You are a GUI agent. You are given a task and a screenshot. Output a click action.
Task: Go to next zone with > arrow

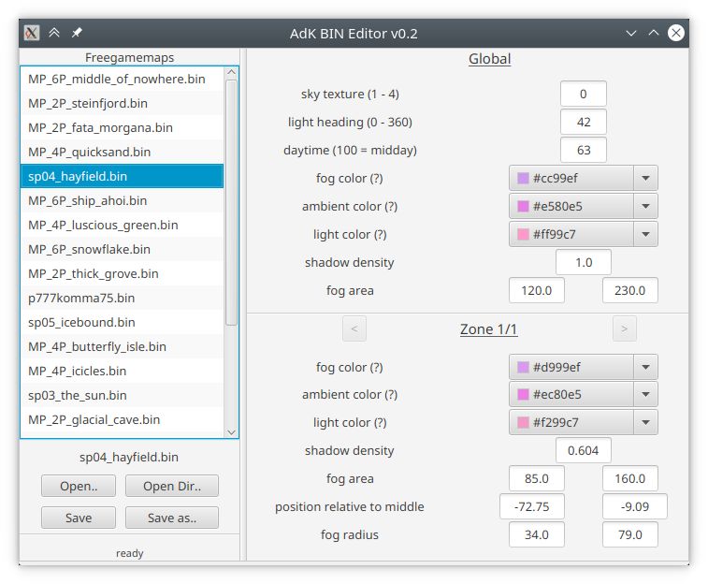(625, 328)
